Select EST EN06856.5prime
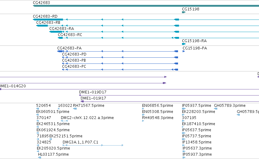 (x=158, y=106)
